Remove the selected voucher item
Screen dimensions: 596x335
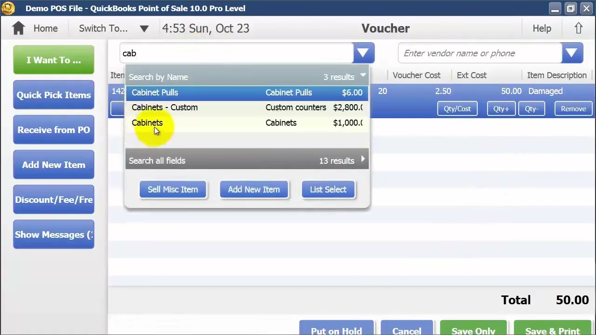[573, 109]
